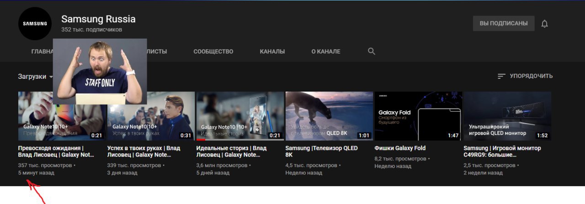Click the 3 дня назад upload date
585x204 pixels.
pos(122,173)
